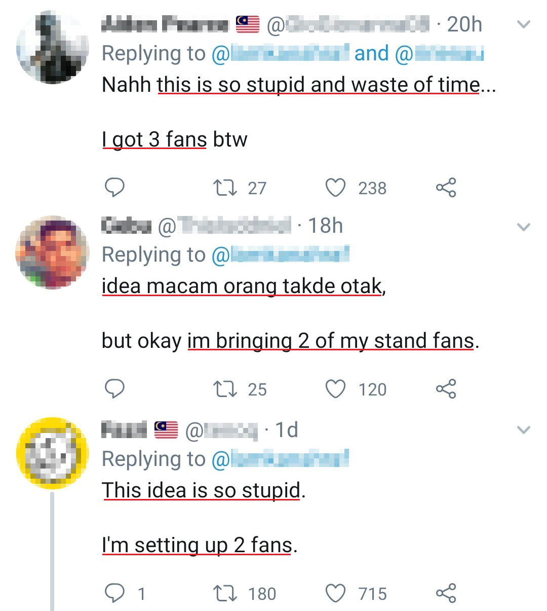
Task: Open the first tweet's profile avatar
Action: pyautogui.click(x=52, y=47)
